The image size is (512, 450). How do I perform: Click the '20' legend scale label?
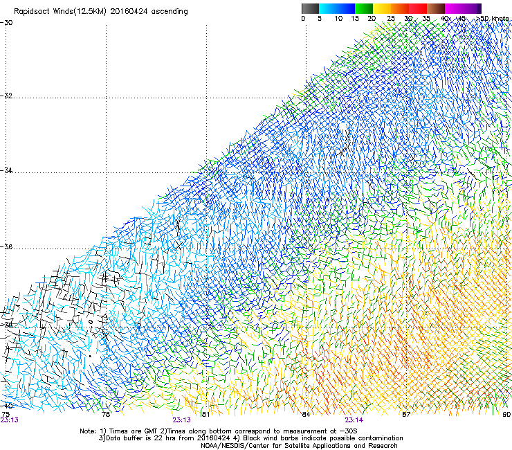pyautogui.click(x=372, y=18)
